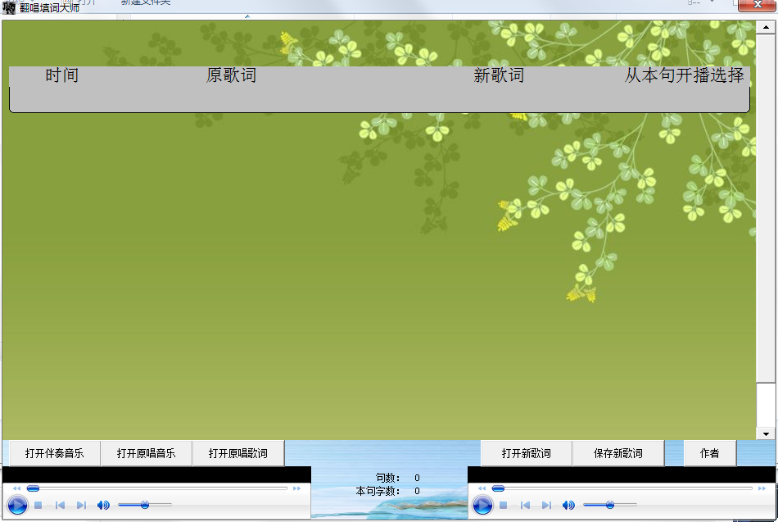Adjust the left player's volume slider
This screenshot has height=522, width=778.
coord(145,505)
